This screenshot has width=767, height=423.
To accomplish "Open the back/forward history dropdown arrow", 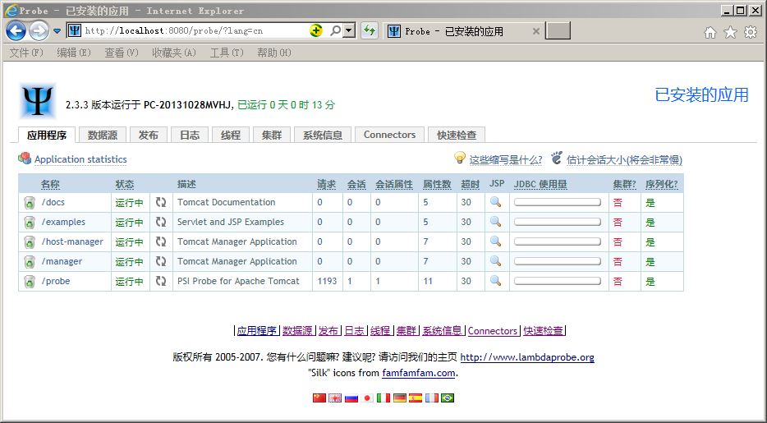I will point(57,31).
